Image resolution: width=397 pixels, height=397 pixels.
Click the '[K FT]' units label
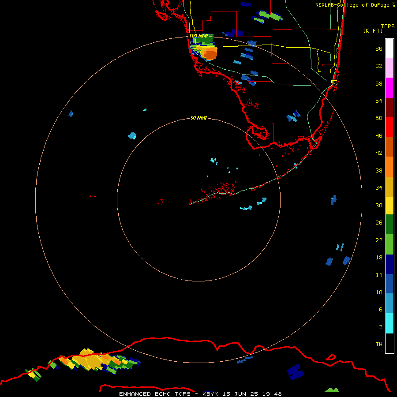[x=373, y=30]
